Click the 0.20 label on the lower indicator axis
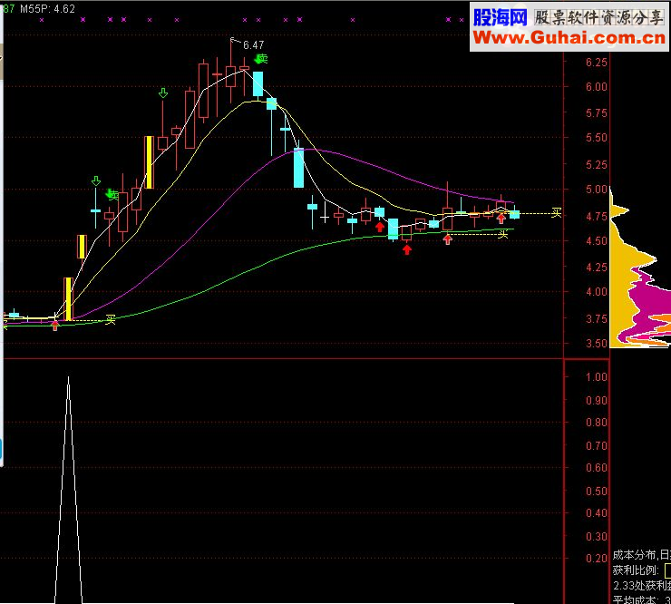Screen dimensions: 671x604 click(596, 558)
